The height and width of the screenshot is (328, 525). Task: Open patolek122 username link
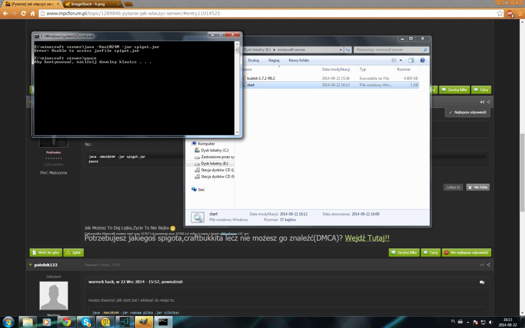pyautogui.click(x=46, y=265)
